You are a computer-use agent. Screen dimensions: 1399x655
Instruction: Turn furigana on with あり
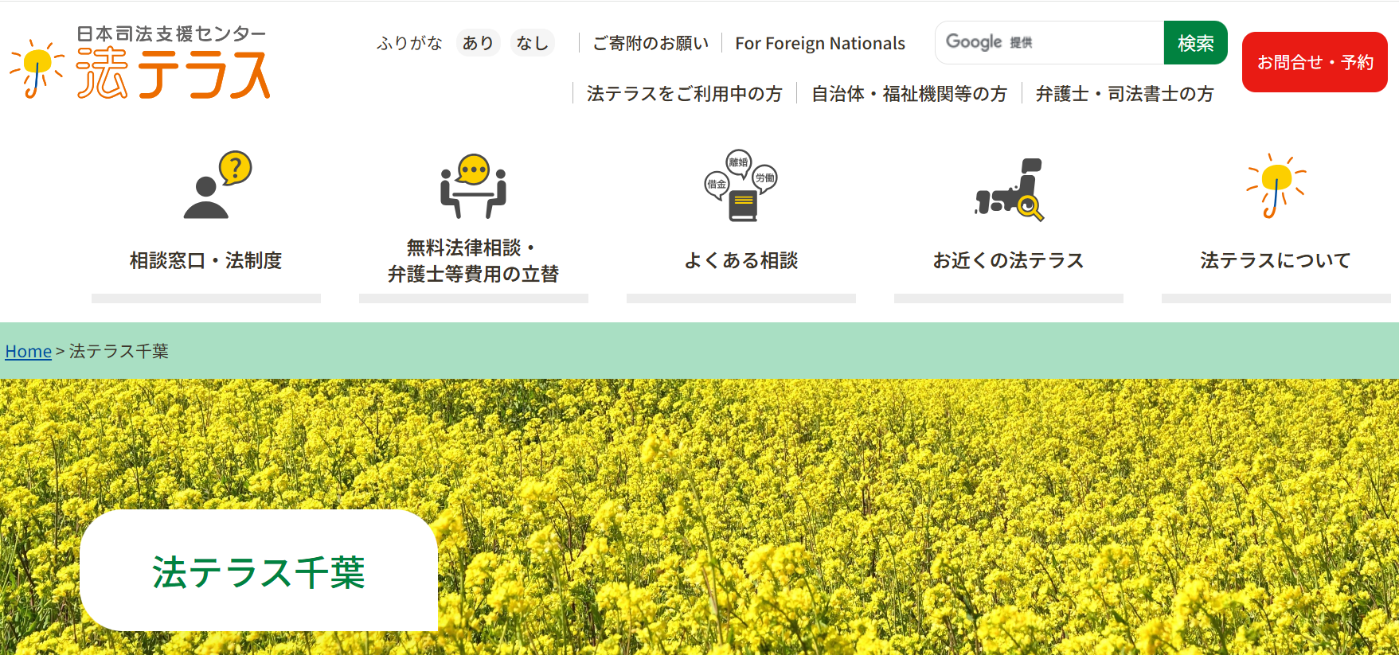[x=478, y=43]
